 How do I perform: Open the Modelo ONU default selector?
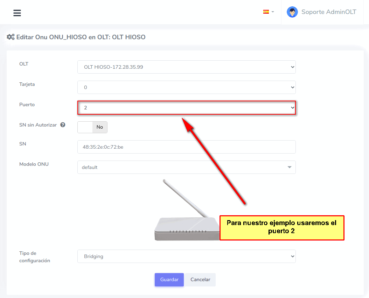[x=182, y=167]
